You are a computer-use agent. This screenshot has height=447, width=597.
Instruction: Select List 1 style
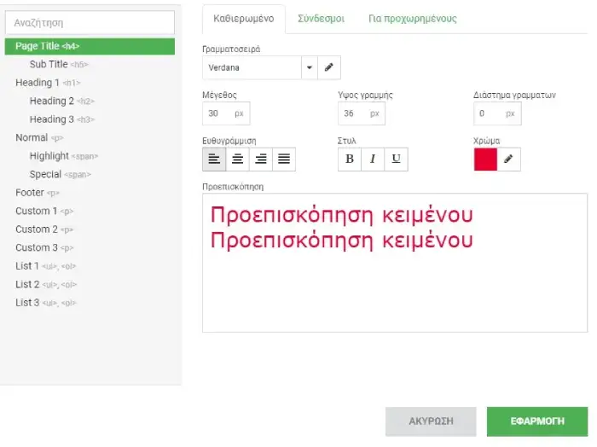[46, 266]
